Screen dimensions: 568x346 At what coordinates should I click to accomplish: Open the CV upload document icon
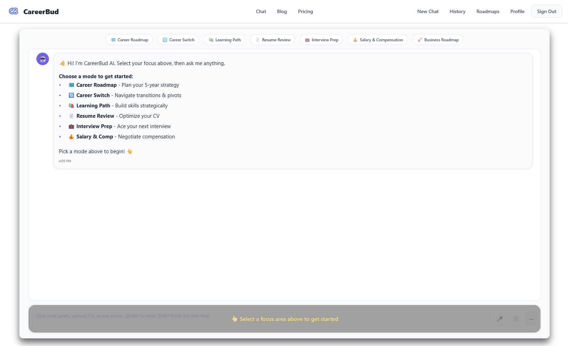515,319
